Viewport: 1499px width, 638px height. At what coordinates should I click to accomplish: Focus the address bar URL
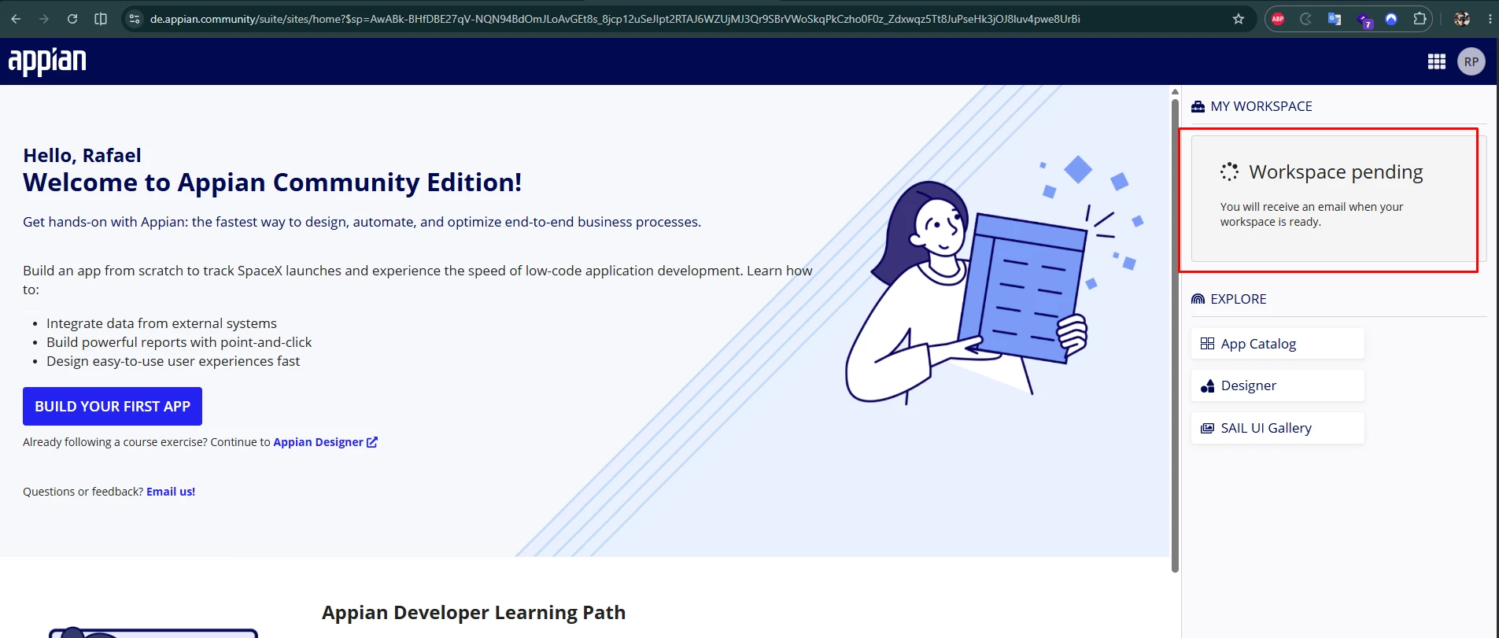615,19
